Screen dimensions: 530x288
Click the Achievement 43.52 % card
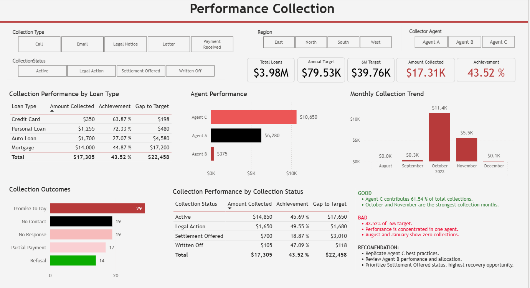click(x=486, y=70)
